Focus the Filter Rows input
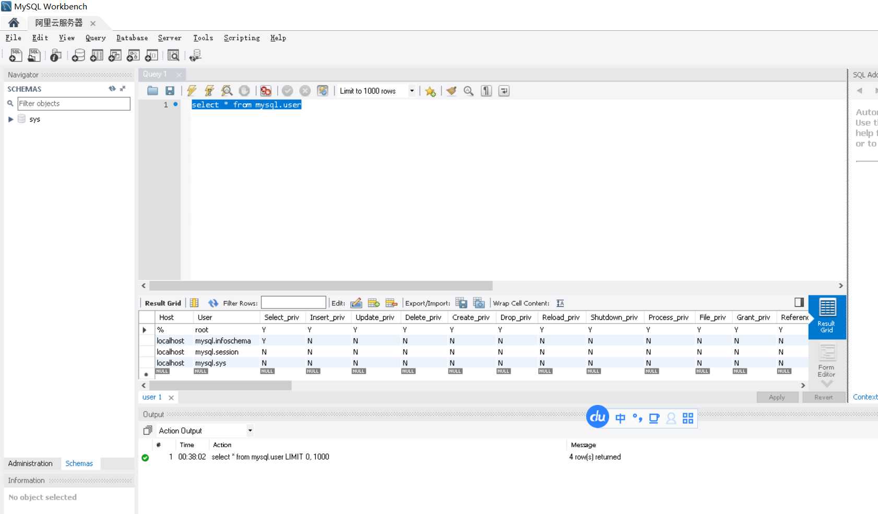This screenshot has width=878, height=514. coord(293,303)
